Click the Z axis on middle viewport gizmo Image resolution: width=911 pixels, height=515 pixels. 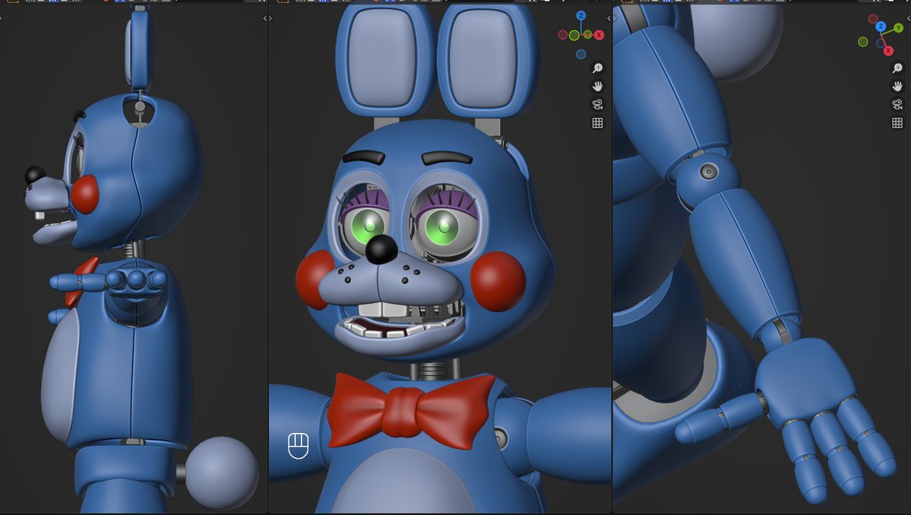point(581,16)
